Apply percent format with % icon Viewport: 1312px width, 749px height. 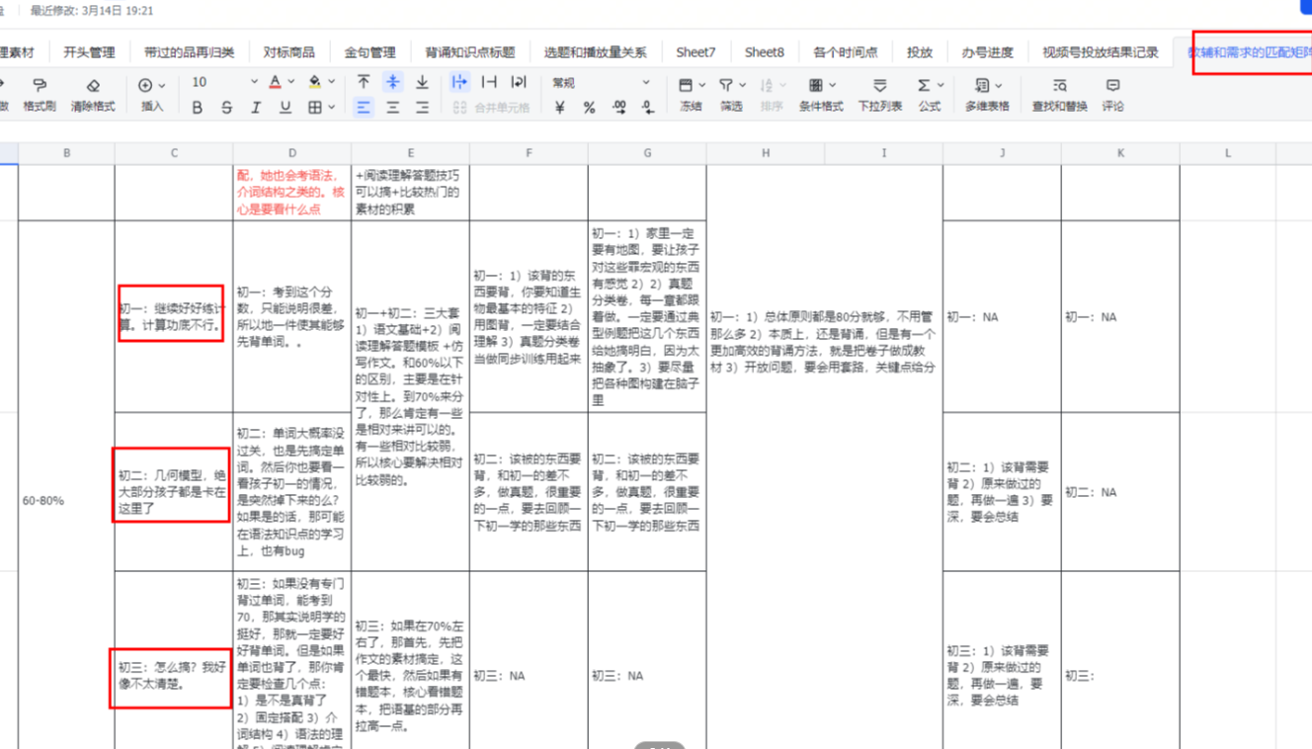[589, 108]
